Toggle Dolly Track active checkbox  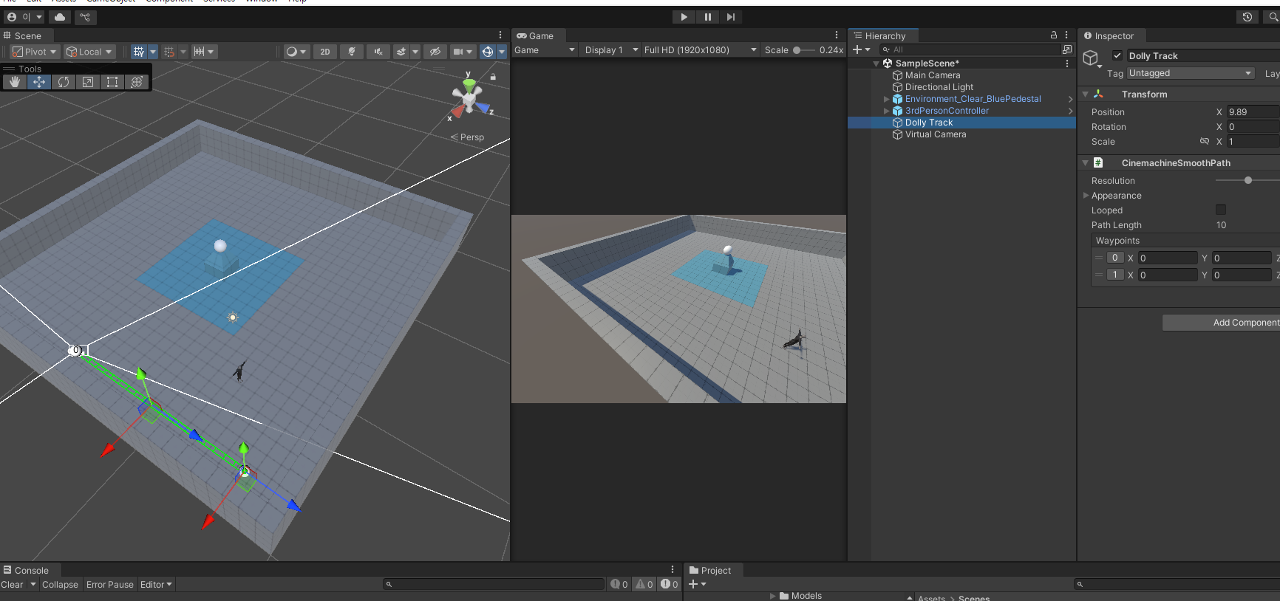tap(1117, 55)
